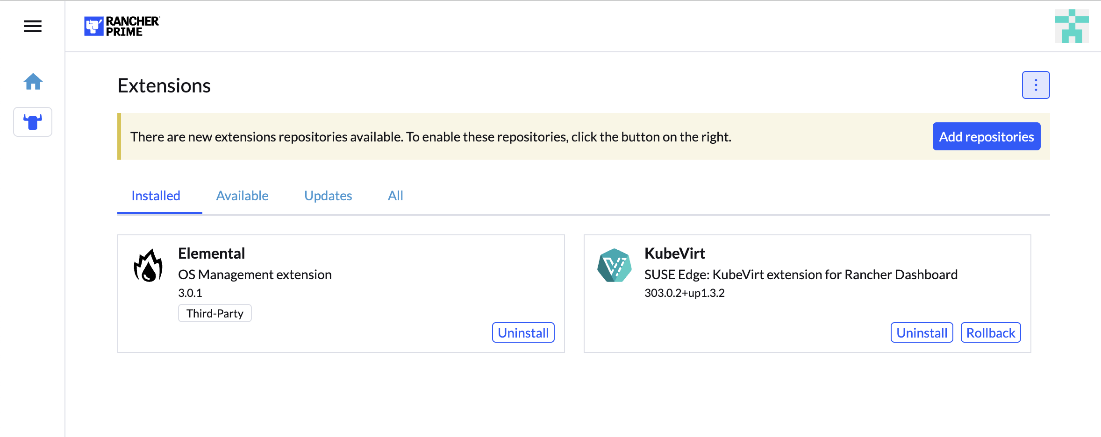Show the All extensions tab

[395, 196]
